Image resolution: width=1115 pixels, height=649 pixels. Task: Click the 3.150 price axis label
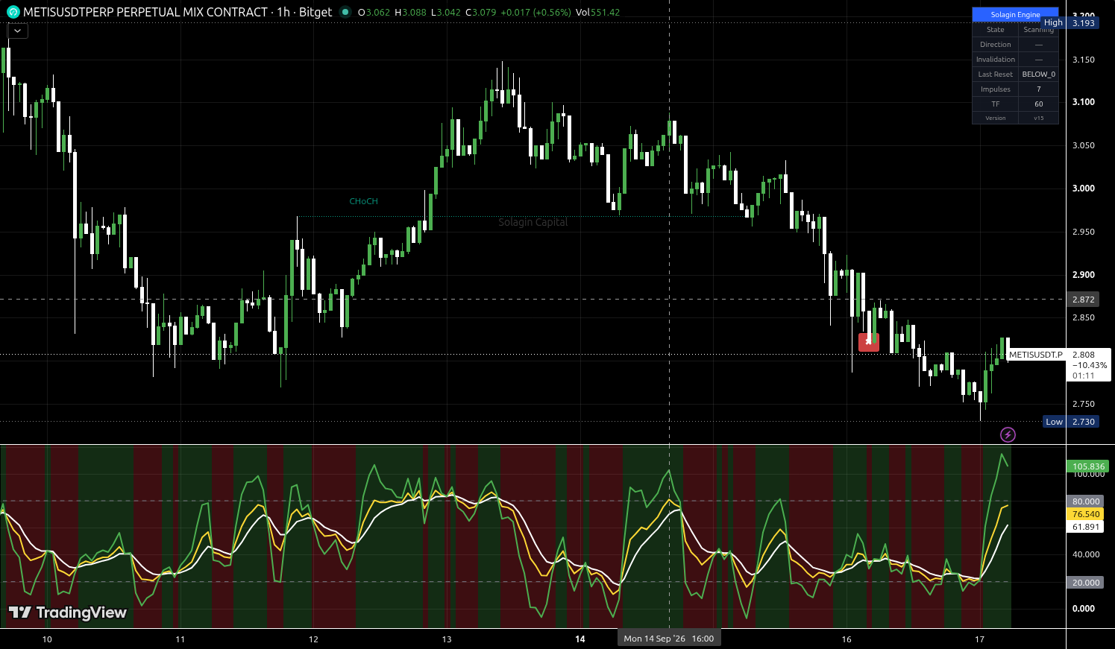click(x=1083, y=60)
